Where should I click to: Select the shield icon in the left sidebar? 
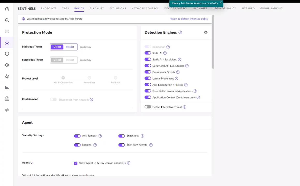(x=7, y=54)
